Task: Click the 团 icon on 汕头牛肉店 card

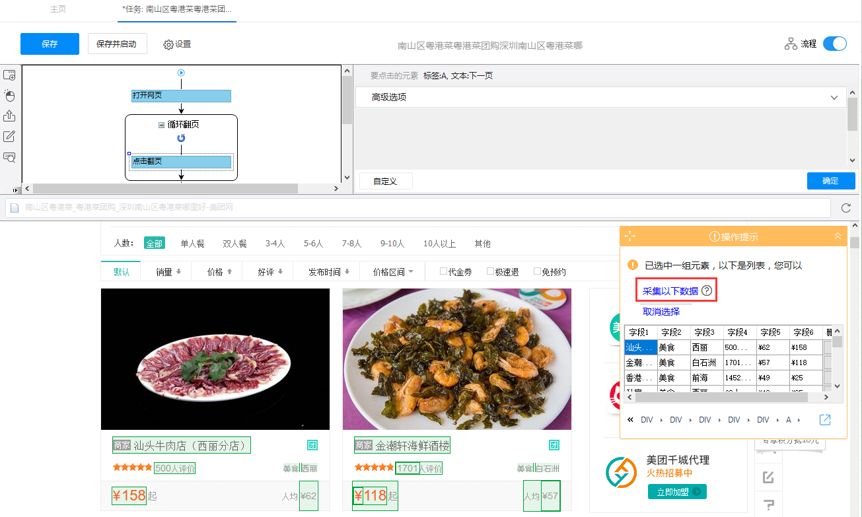Action: tap(312, 445)
